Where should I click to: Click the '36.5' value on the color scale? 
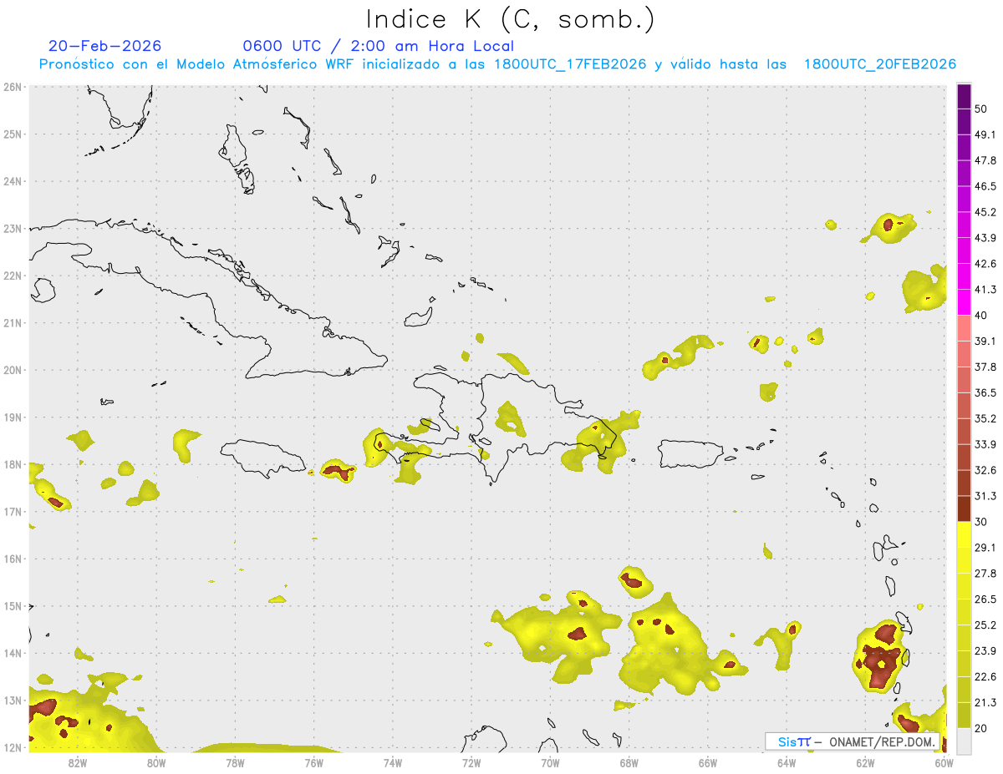[985, 392]
